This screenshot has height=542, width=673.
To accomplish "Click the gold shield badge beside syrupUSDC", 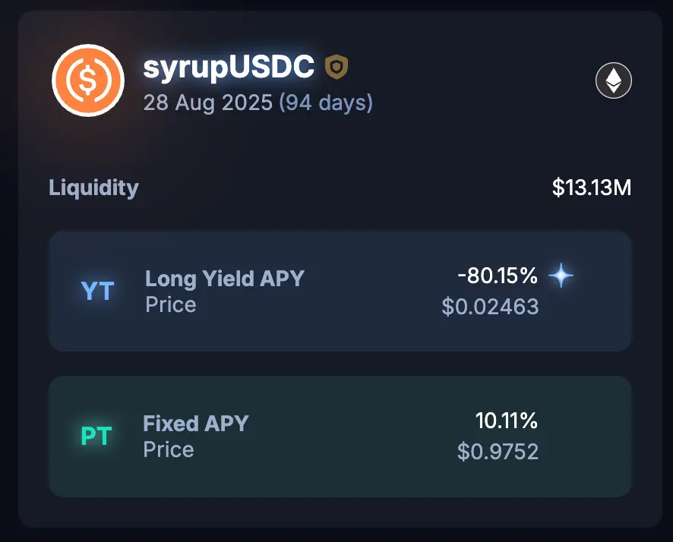I will pos(336,68).
